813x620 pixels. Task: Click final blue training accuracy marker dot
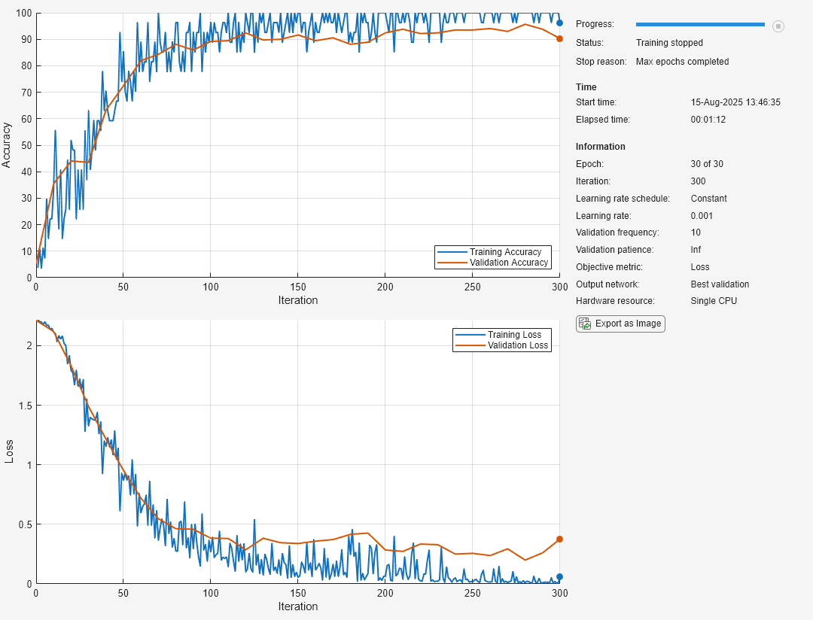559,23
